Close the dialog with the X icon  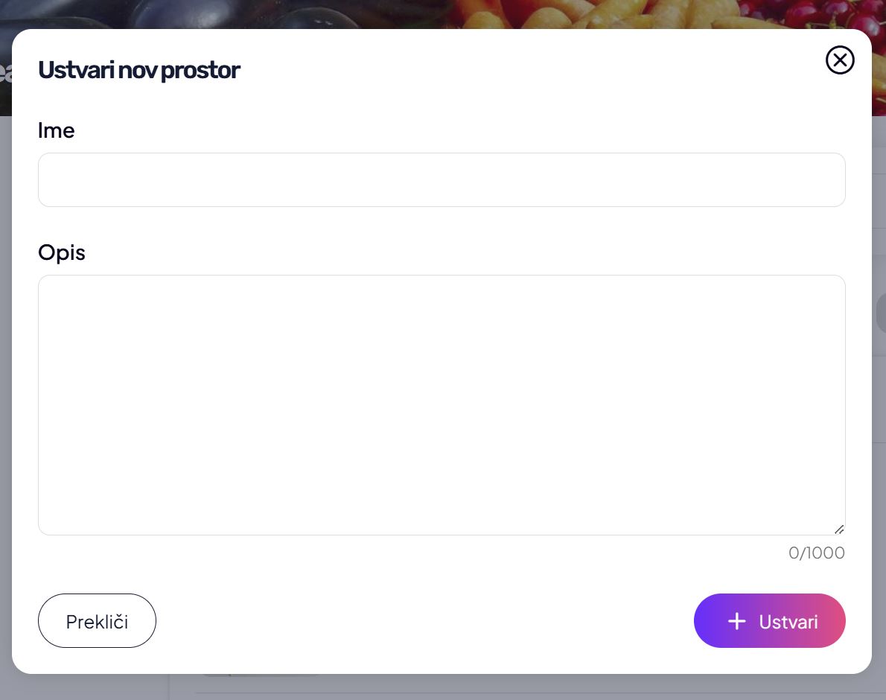coord(840,60)
